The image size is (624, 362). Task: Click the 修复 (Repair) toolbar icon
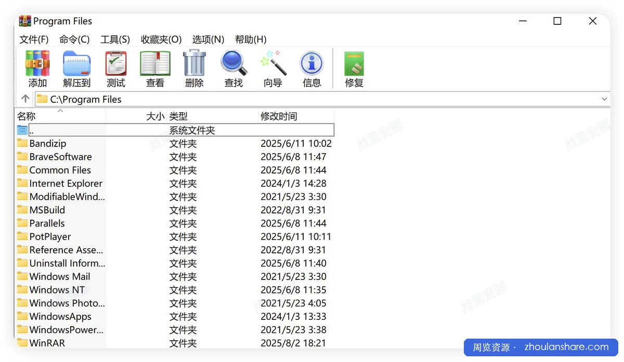point(354,63)
